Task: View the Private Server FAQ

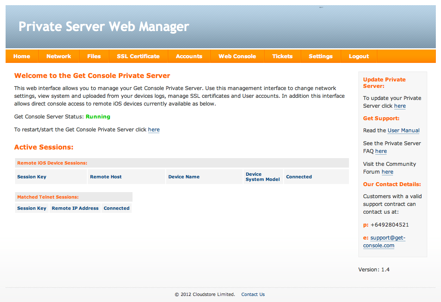Action: point(381,151)
